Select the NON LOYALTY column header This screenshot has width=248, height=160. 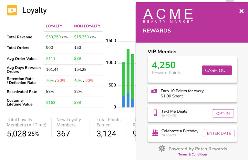coord(87,26)
